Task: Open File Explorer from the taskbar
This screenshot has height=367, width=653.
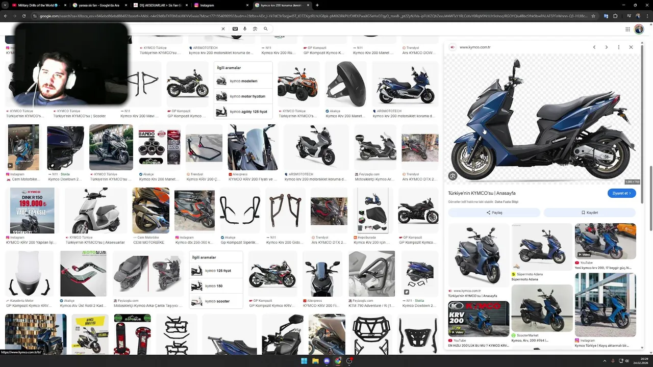Action: click(x=315, y=361)
